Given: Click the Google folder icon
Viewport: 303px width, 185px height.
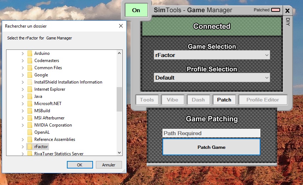Looking at the screenshot, I should [x=30, y=75].
